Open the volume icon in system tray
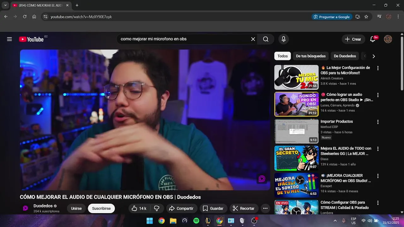Screen dimensions: 404x227 (370, 221)
